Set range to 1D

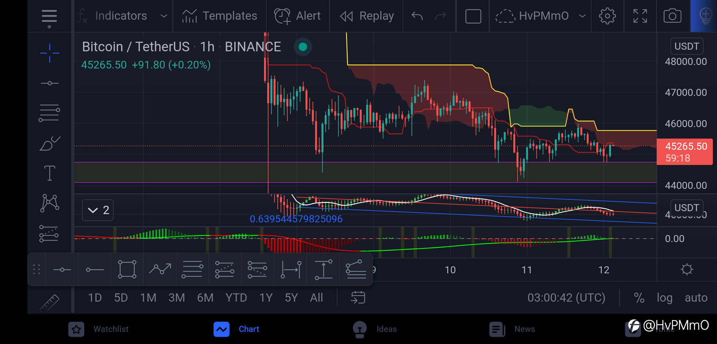(95, 298)
